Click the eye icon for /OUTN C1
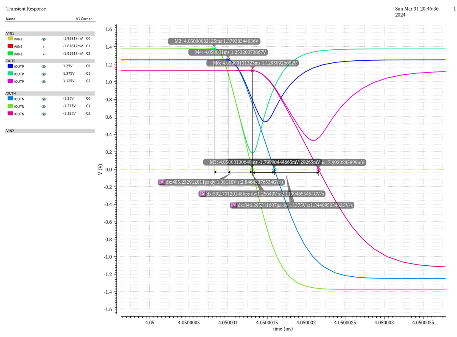The image size is (457, 337). click(x=43, y=107)
